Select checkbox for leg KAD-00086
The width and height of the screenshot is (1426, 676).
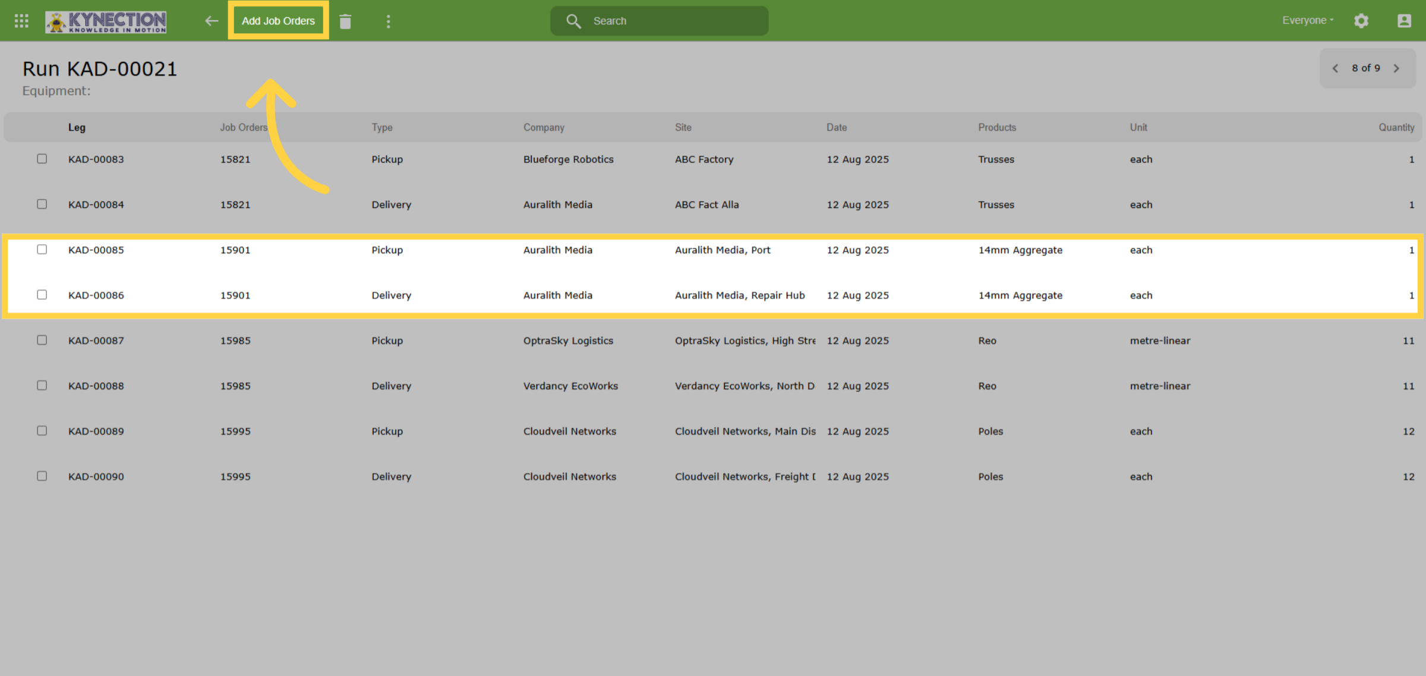point(42,295)
